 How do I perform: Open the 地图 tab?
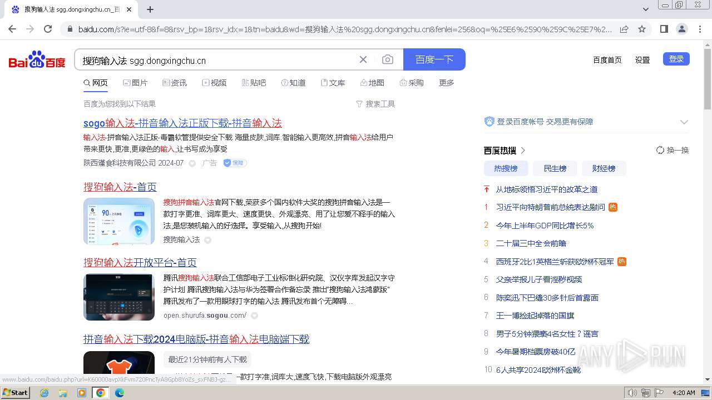tap(372, 83)
